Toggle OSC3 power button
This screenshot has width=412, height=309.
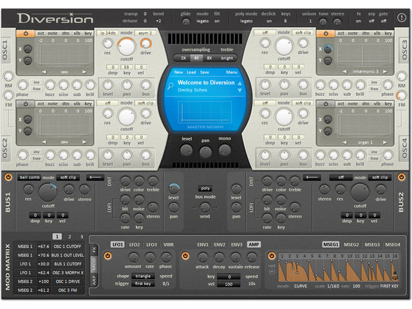[x=326, y=33]
